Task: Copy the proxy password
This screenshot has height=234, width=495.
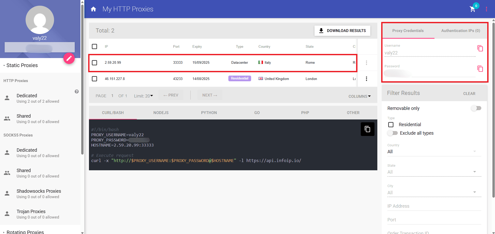Action: pos(480,69)
